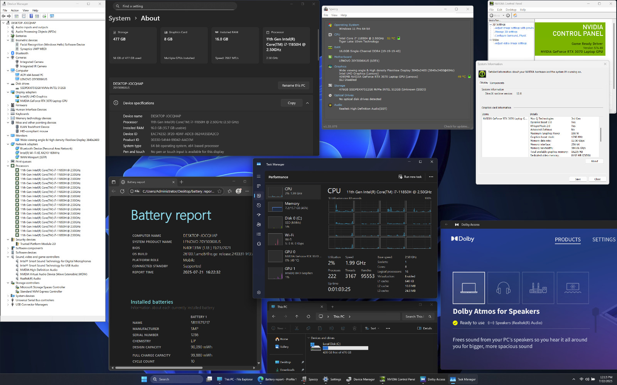
Task: Open Task Manager hamburger navigation menu
Action: 259,176
